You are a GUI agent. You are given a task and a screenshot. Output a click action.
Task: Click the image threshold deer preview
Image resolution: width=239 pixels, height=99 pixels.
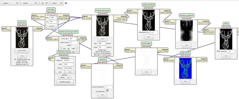point(148,20)
